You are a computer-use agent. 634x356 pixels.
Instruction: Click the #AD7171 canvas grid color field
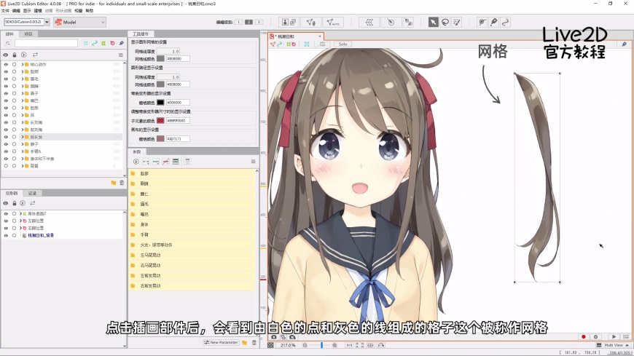pos(178,138)
